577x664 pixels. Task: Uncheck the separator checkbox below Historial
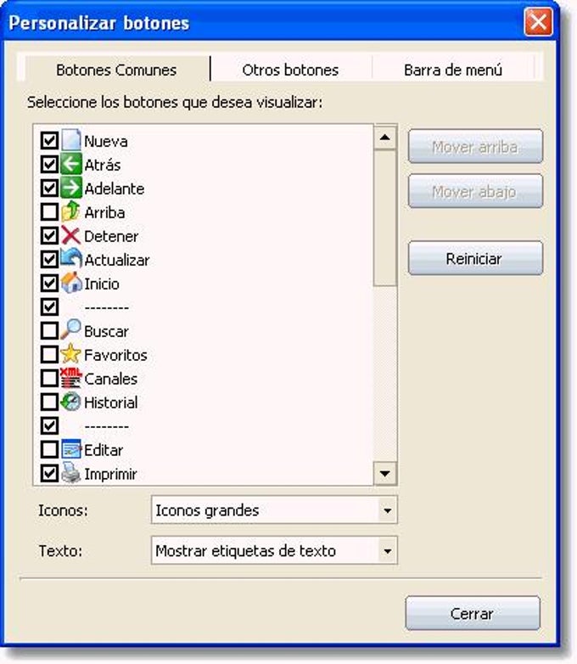click(49, 425)
